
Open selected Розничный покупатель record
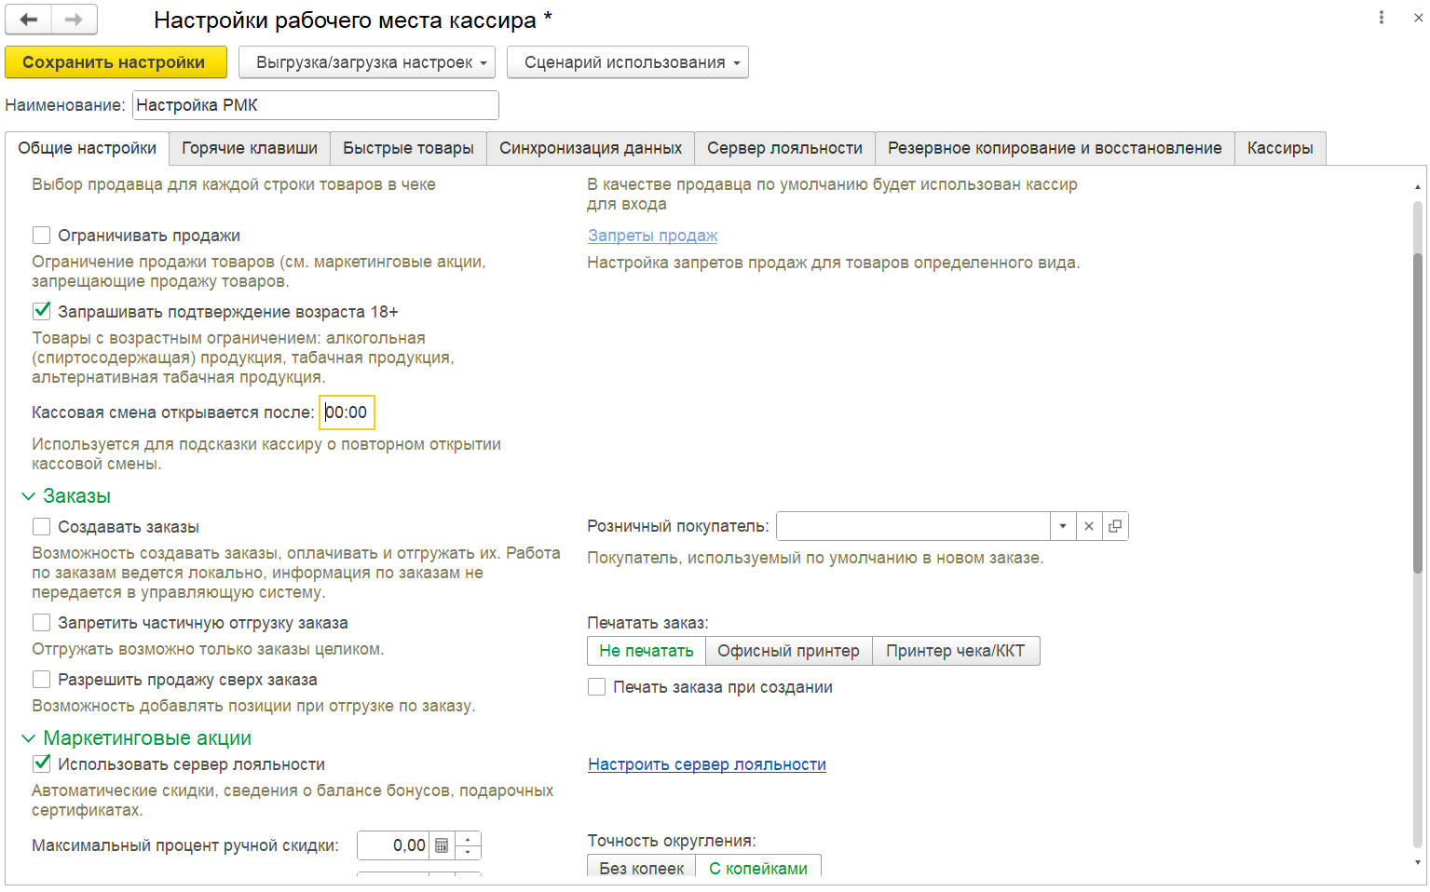point(1115,526)
